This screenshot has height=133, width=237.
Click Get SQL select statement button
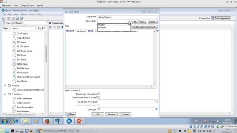tap(144, 27)
